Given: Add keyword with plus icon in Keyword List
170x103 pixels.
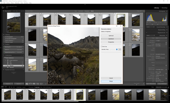Looking at the screenshot, I should tap(147, 33).
